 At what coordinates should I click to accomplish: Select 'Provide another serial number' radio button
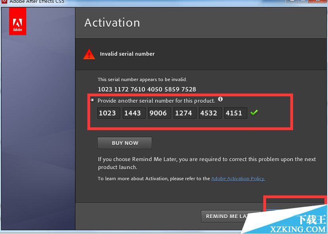coord(92,100)
